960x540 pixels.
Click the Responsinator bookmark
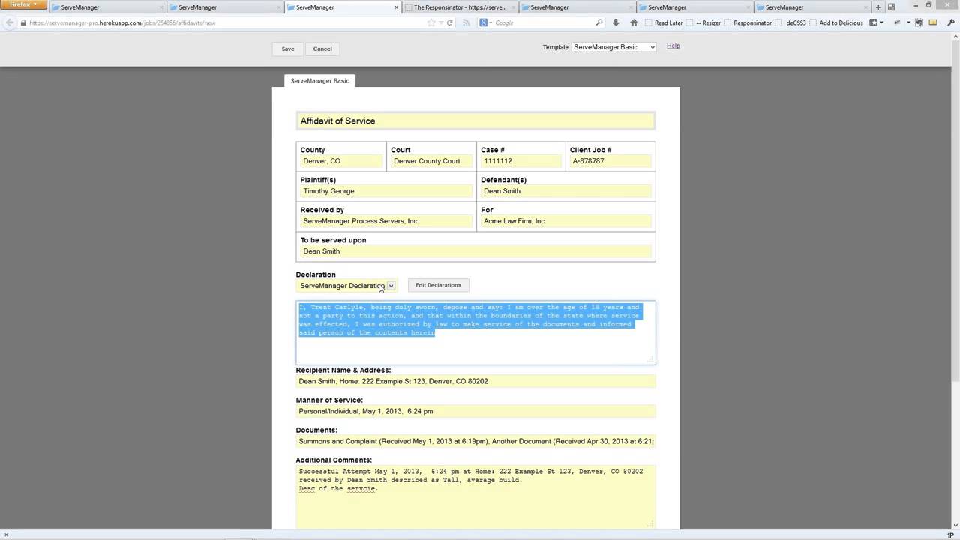[748, 22]
